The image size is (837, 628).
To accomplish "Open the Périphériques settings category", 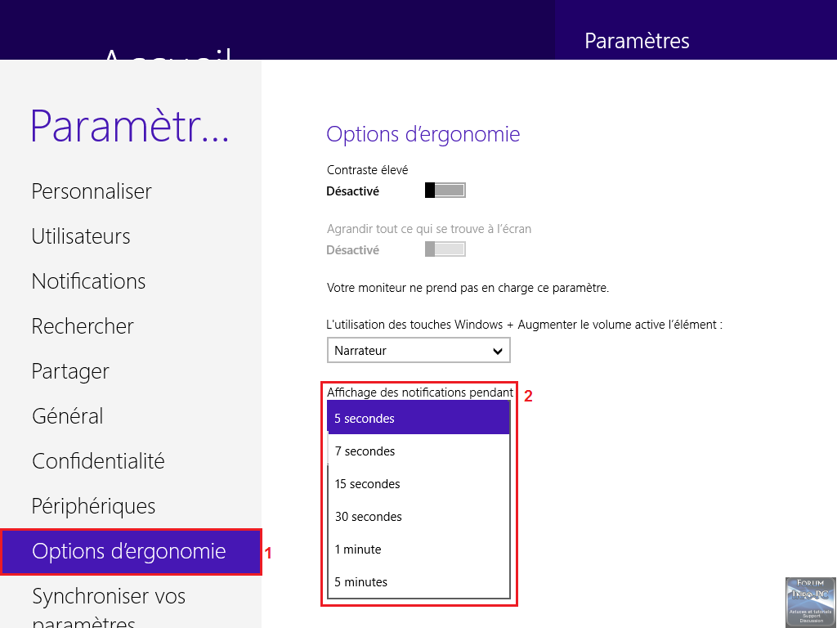I will tap(93, 506).
